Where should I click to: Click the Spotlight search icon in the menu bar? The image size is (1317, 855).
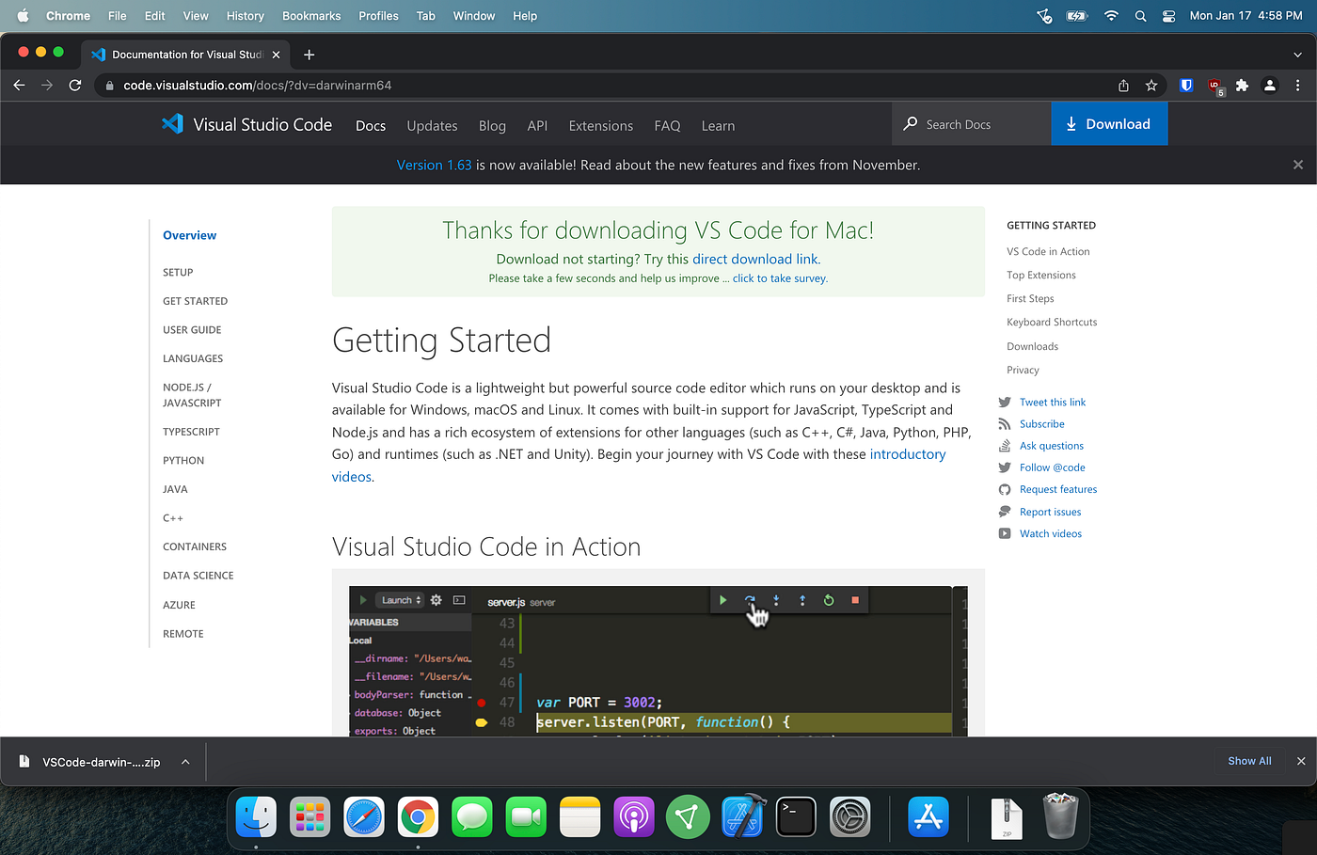coord(1140,15)
